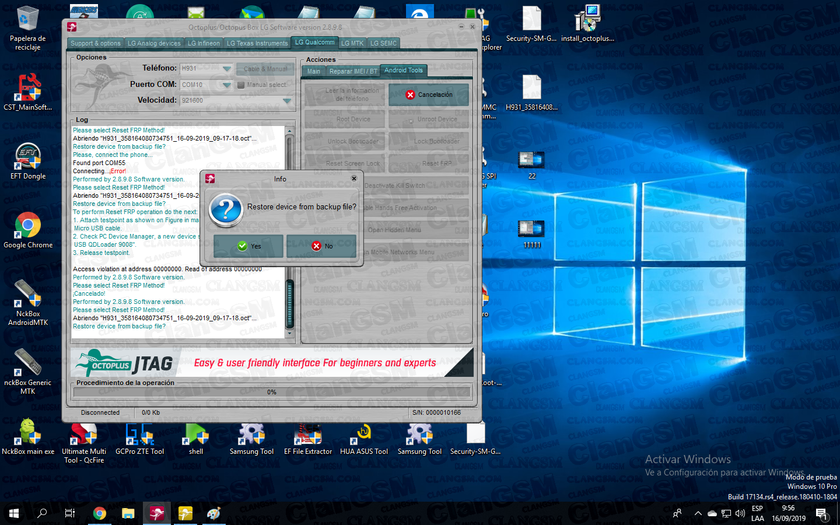Screen dimensions: 840x525
Task: Click Yes to restore device from backup
Action: coord(249,246)
